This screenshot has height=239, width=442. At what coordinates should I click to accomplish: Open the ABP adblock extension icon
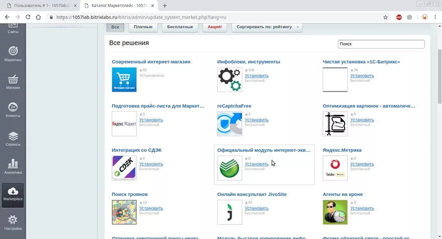[399, 17]
